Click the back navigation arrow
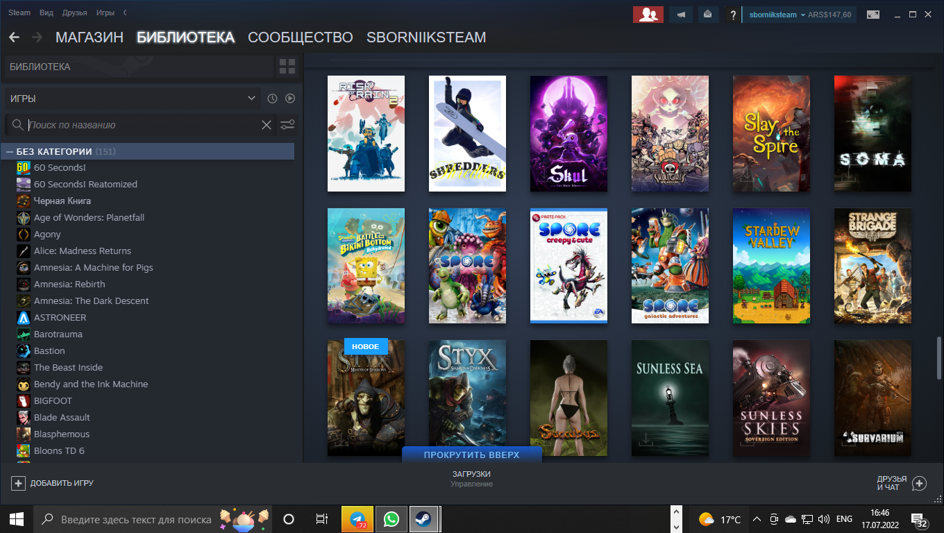The width and height of the screenshot is (944, 533). [14, 37]
